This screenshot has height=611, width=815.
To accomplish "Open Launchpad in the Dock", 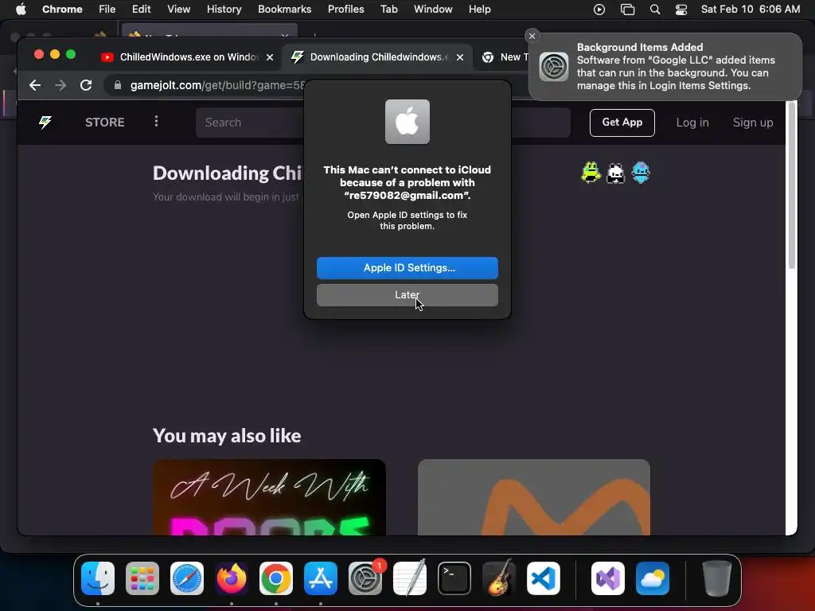I will coord(142,578).
